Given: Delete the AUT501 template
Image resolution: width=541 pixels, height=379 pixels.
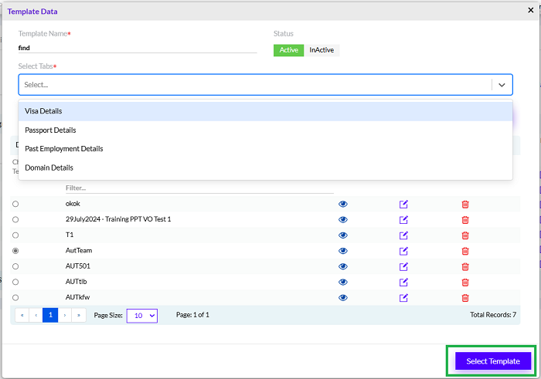Looking at the screenshot, I should coord(465,266).
